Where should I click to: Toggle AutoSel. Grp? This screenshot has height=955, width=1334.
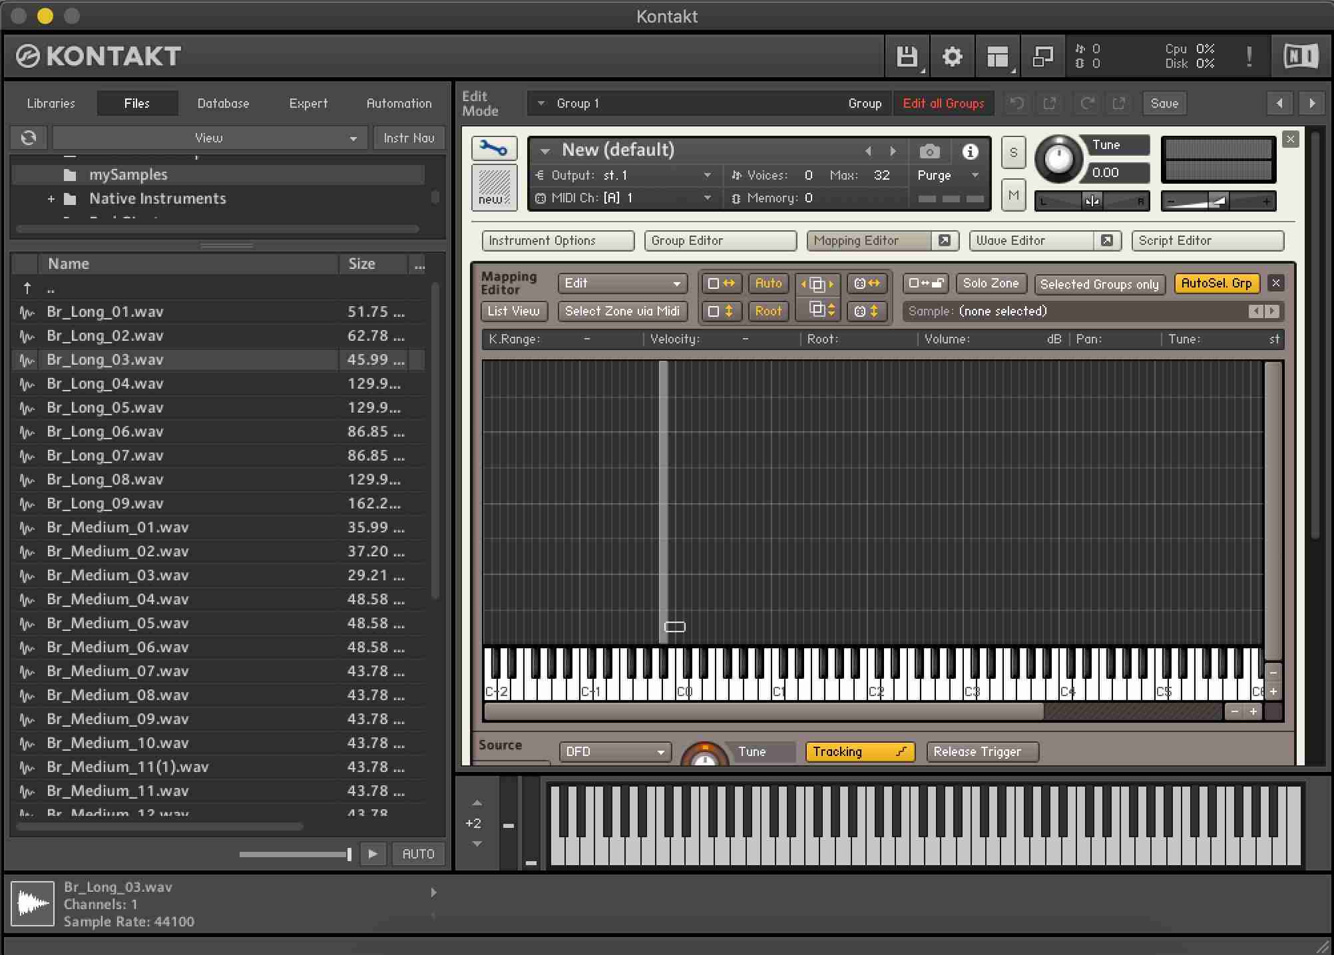1216,284
